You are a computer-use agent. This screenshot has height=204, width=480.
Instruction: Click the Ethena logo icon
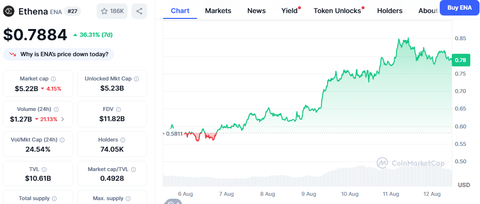[x=9, y=11]
